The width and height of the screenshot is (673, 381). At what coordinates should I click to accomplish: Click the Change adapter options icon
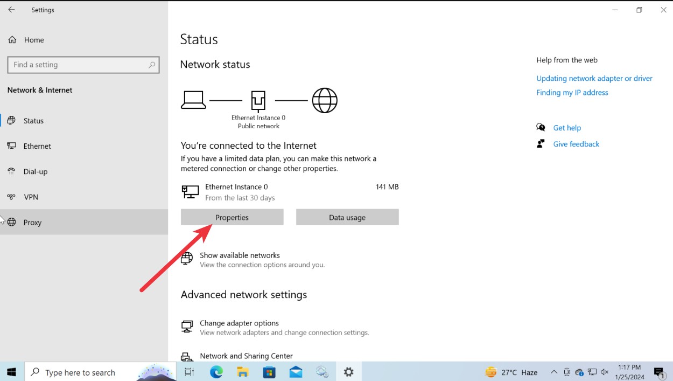tap(187, 326)
